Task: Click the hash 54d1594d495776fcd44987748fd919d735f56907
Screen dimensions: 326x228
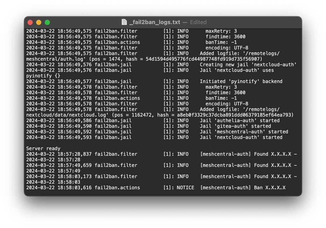Action: (x=203, y=59)
